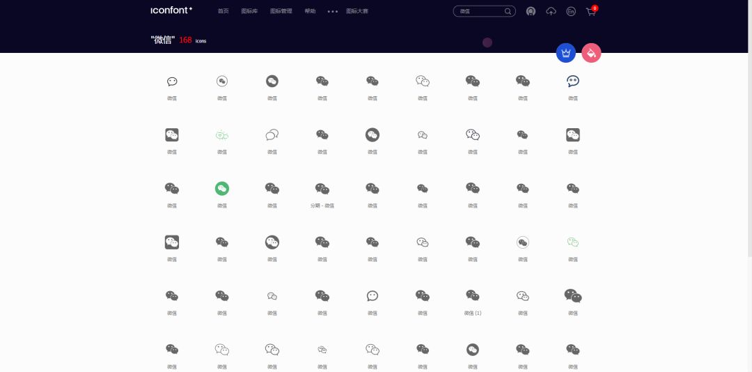This screenshot has width=752, height=372.
Task: Expand the three-dot more menu
Action: pyautogui.click(x=332, y=11)
